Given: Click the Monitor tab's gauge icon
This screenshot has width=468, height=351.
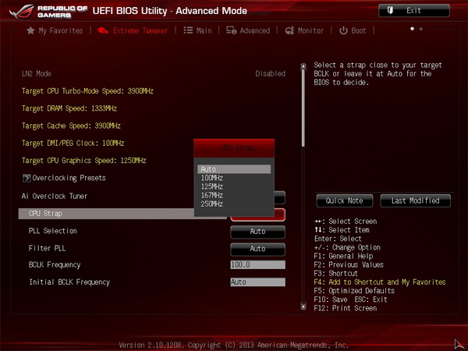Looking at the screenshot, I should pyautogui.click(x=289, y=30).
